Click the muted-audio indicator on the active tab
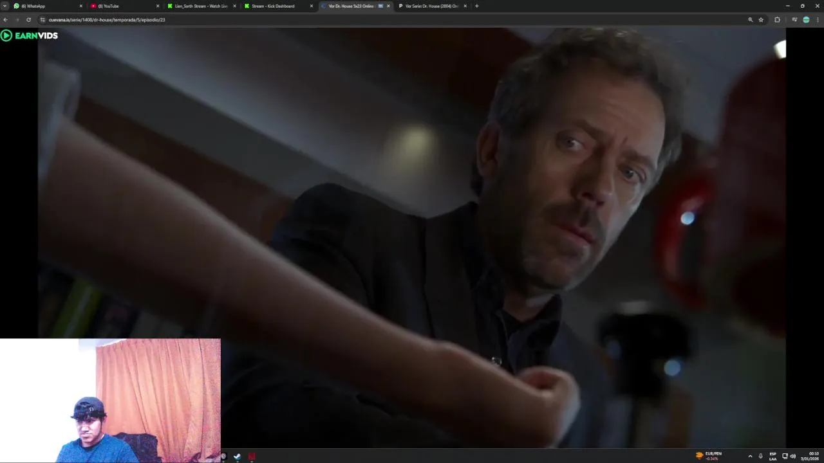824x463 pixels. coord(380,6)
